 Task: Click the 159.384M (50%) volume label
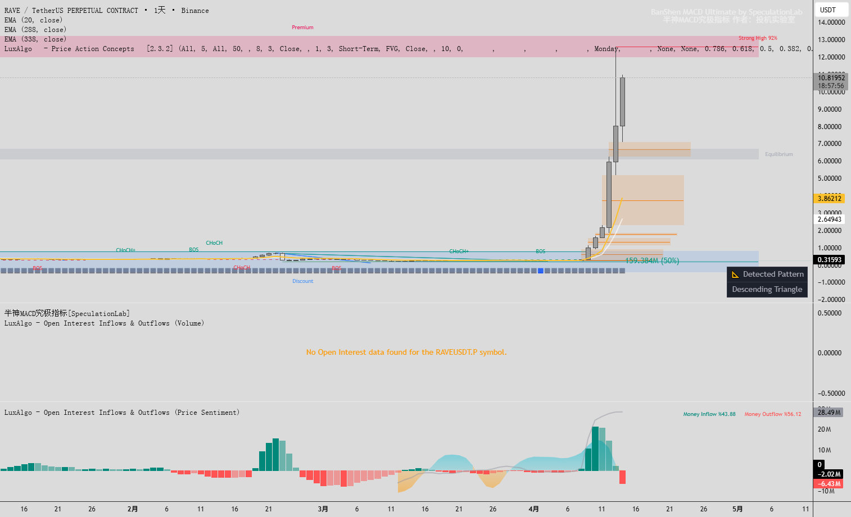pos(652,261)
